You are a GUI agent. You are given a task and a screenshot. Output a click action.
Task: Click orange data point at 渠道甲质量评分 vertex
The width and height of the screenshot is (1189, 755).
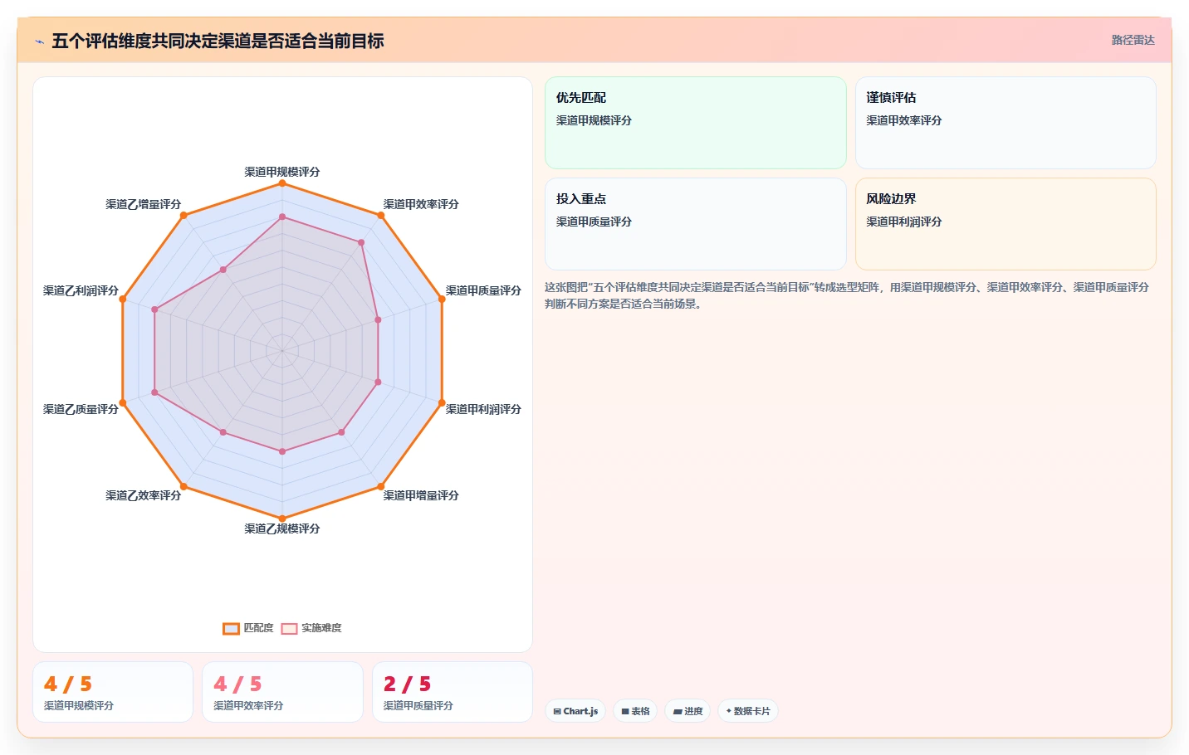442,299
